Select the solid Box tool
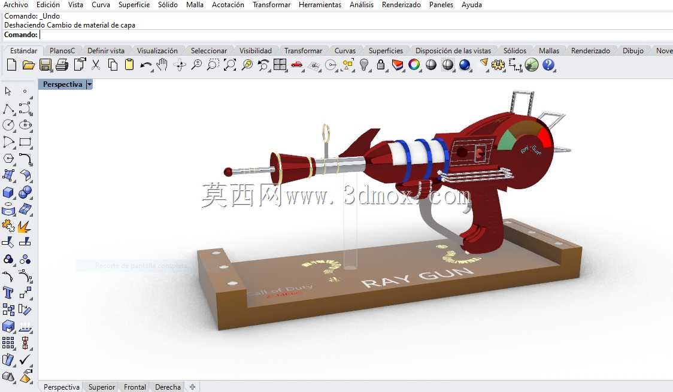 coord(8,193)
